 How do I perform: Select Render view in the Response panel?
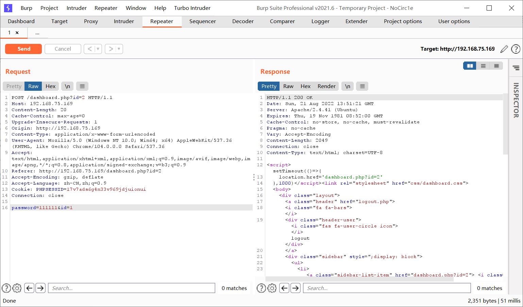click(x=327, y=86)
